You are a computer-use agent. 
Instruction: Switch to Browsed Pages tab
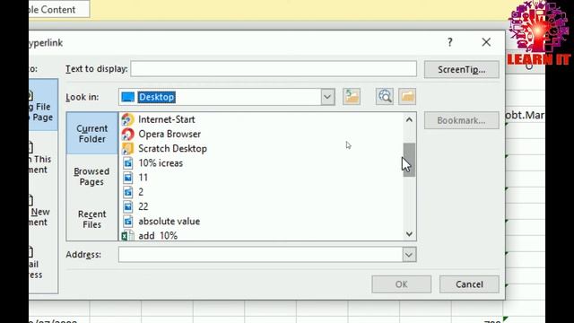pyautogui.click(x=91, y=177)
